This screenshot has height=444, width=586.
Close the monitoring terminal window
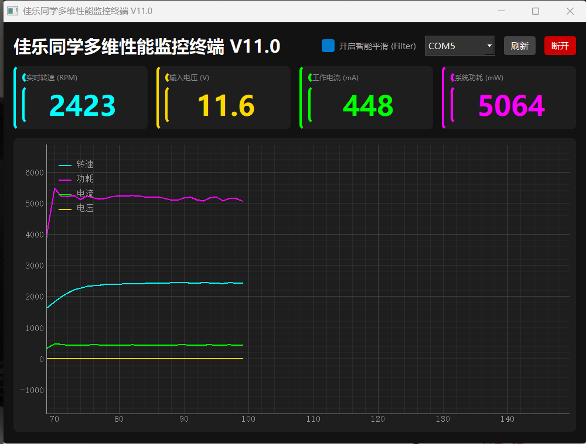click(x=570, y=11)
